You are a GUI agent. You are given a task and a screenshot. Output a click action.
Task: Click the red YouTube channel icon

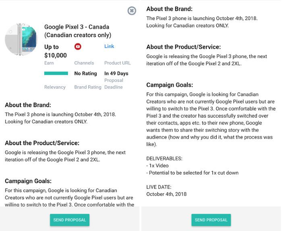(x=78, y=47)
